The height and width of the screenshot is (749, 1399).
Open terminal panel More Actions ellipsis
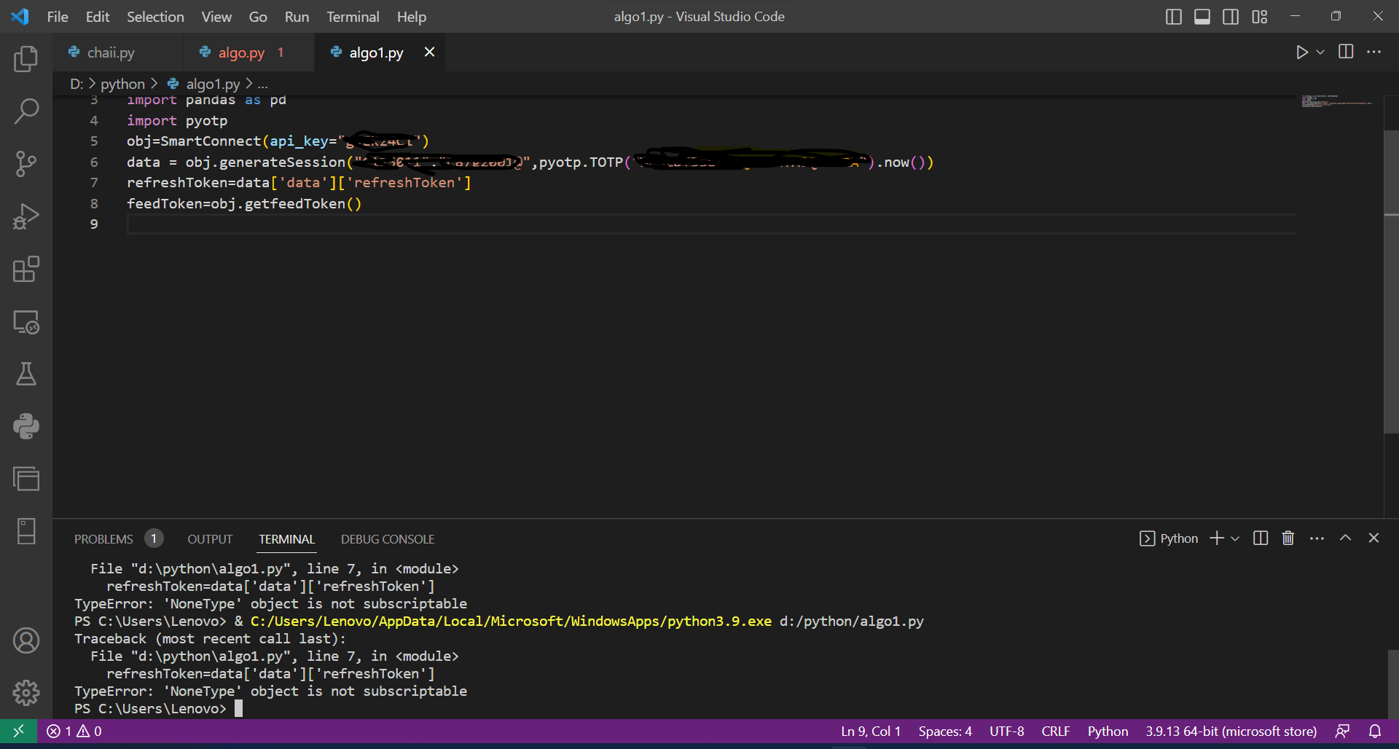[1317, 538]
